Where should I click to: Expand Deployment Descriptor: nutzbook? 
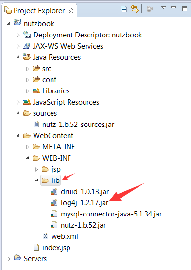(x=18, y=35)
